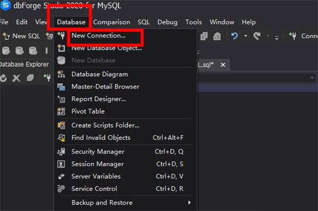Click the Report Designer icon
318x211 pixels.
click(x=61, y=99)
